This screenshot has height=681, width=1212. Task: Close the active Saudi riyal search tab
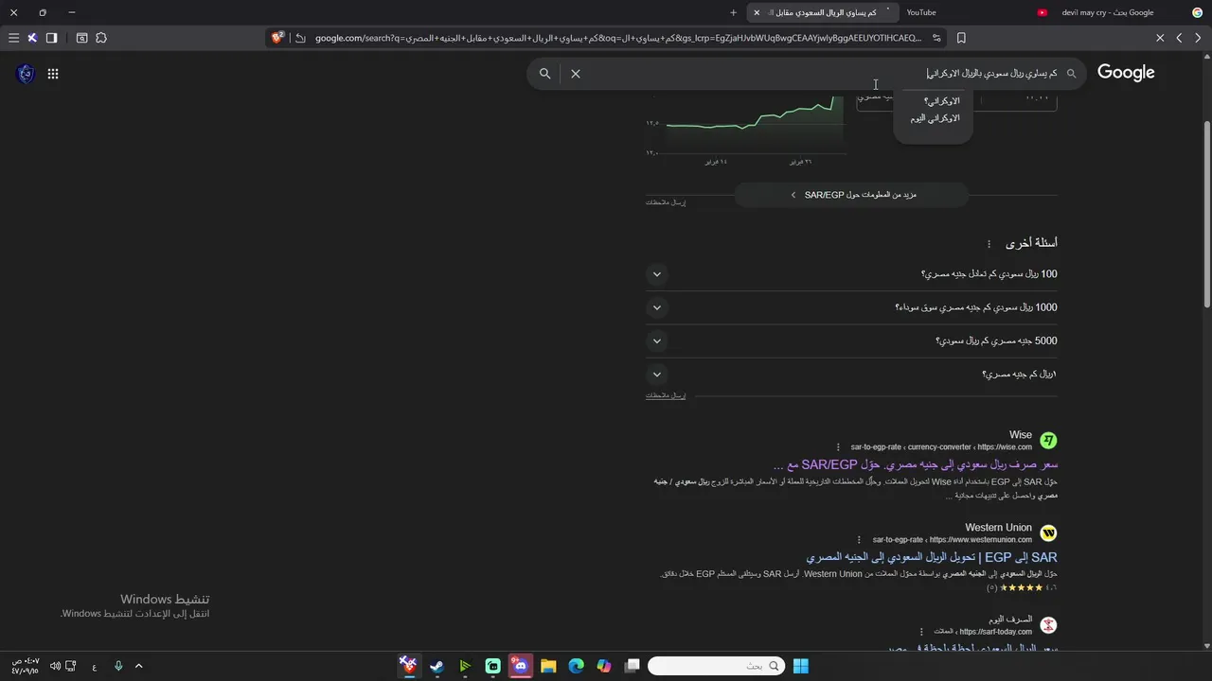[x=757, y=12]
